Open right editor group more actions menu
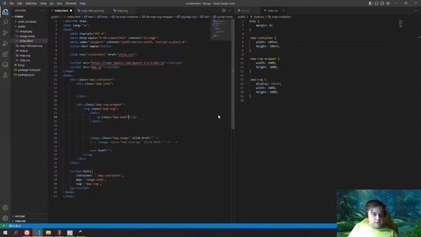The height and width of the screenshot is (237, 421). click(x=416, y=11)
